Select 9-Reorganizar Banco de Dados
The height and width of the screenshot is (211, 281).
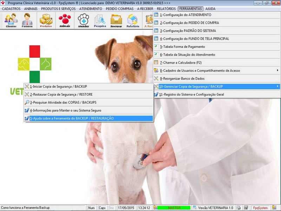coord(217,78)
